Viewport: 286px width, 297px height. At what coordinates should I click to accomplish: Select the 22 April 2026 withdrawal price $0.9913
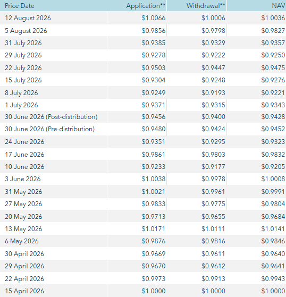(213, 278)
